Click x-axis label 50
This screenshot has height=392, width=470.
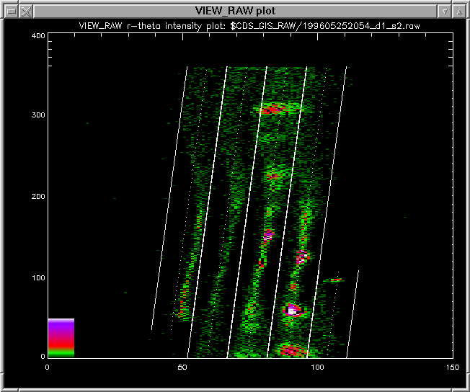(182, 367)
